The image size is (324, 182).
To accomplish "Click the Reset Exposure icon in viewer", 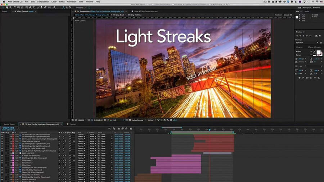I will click(x=171, y=120).
